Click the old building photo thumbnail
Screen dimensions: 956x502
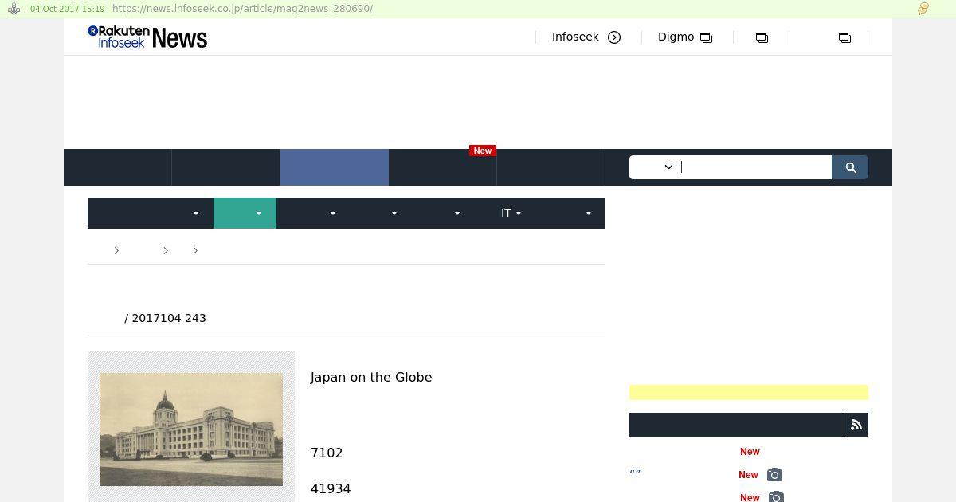[191, 429]
